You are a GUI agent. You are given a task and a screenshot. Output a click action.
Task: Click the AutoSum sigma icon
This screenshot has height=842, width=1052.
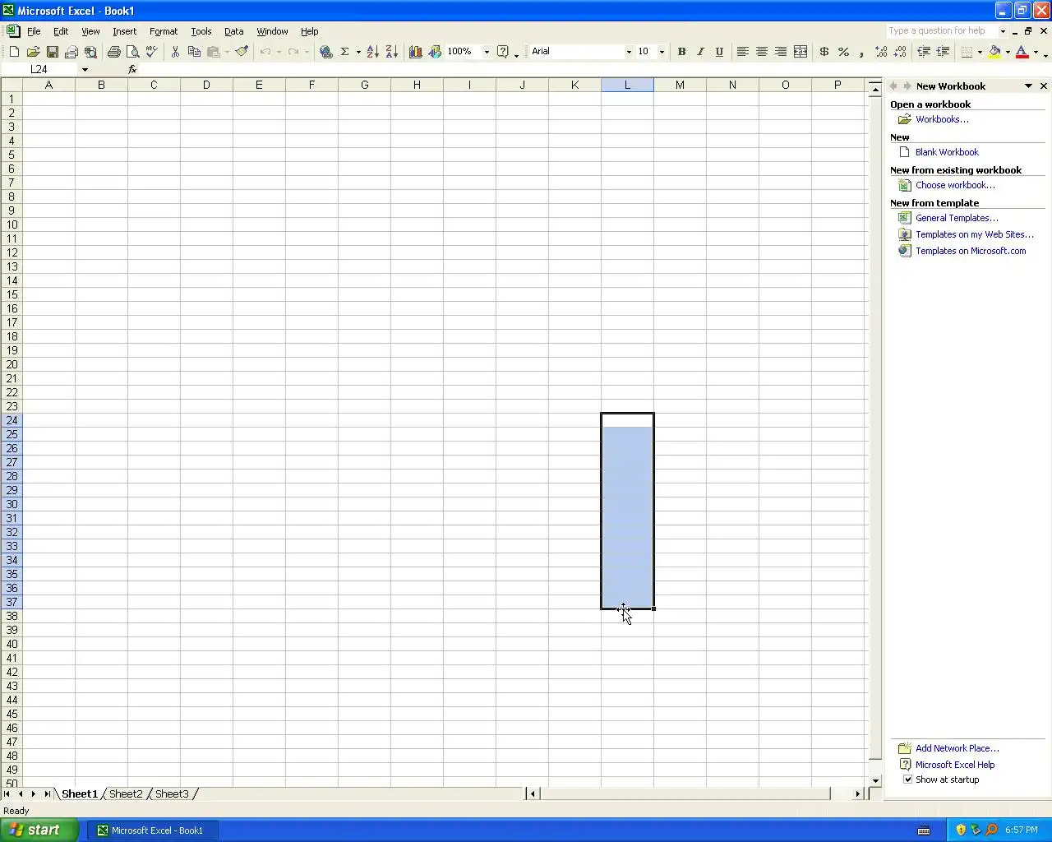(345, 52)
